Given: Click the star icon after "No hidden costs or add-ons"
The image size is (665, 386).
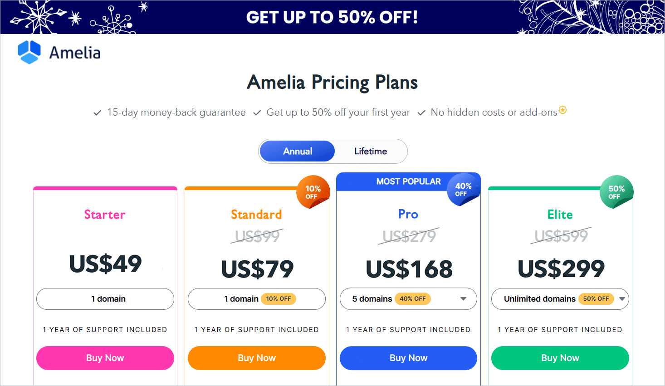Looking at the screenshot, I should [562, 109].
